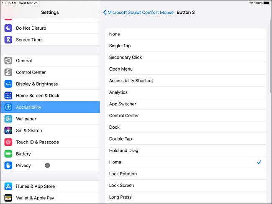Screen dimensions: 272x204
Task: Tap the Wallpaper icon in sidebar
Action: [8, 119]
